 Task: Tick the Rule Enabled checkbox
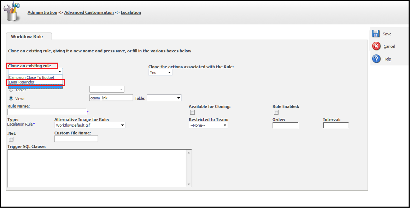point(276,112)
